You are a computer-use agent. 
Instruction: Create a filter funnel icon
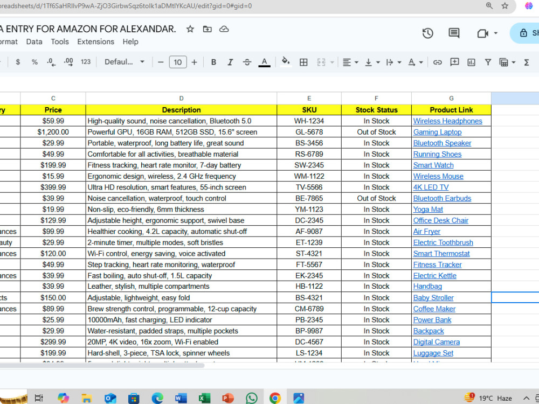[488, 62]
